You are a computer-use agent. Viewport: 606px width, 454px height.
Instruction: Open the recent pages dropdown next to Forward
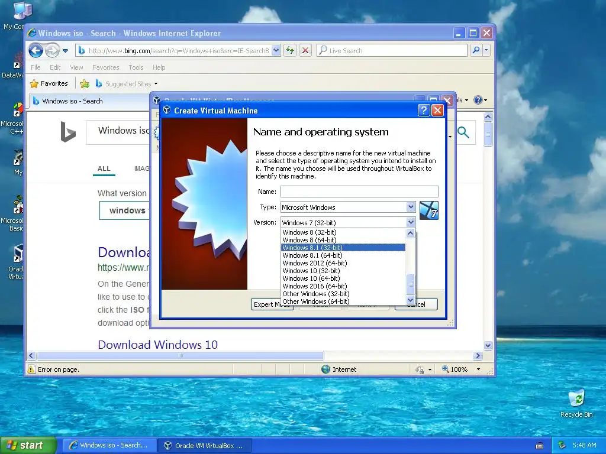pos(65,51)
